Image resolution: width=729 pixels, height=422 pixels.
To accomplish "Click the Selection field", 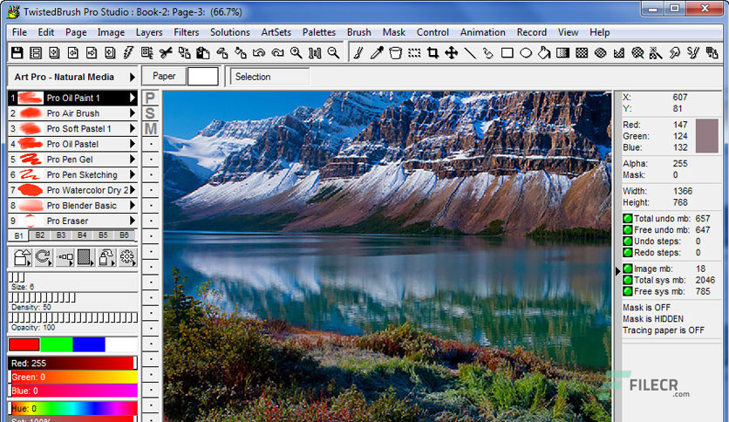I will [269, 77].
